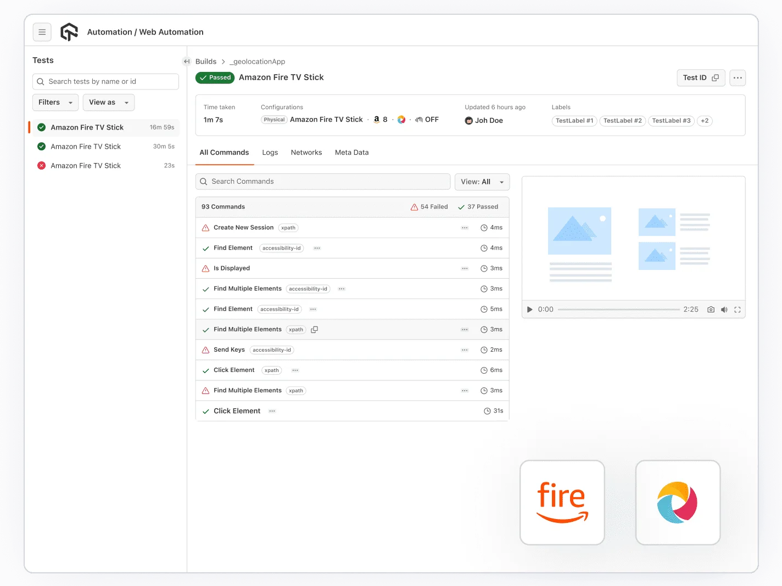Play the test recording video
782x586 pixels.
click(x=529, y=309)
